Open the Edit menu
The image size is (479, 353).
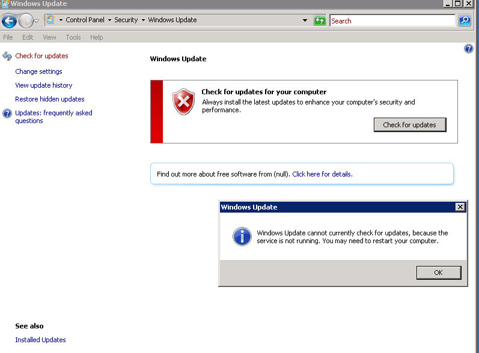coord(28,37)
